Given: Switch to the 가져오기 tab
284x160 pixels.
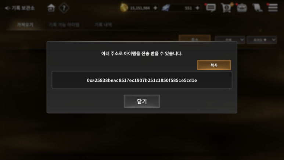Looking at the screenshot, I should pyautogui.click(x=25, y=25).
